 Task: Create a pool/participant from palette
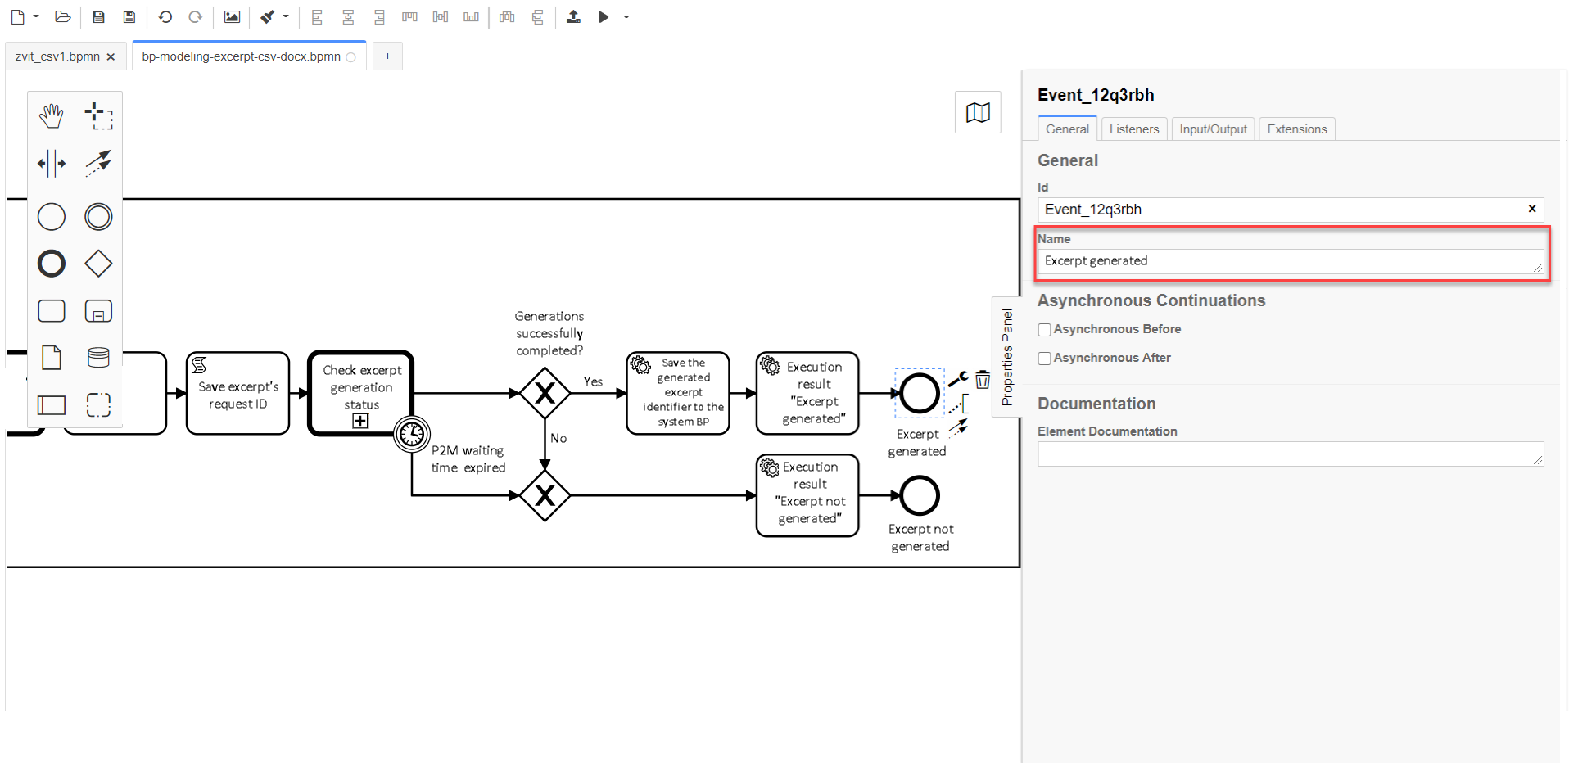(52, 404)
